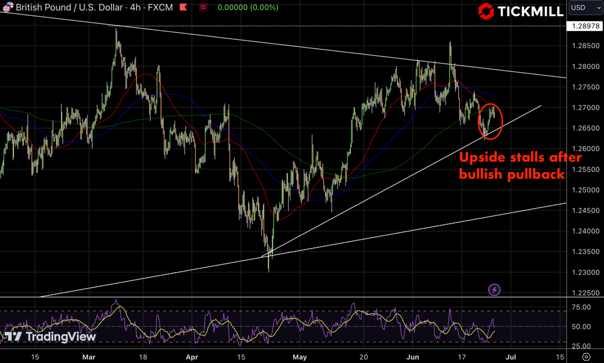This screenshot has width=604, height=363.
Task: Click the 1.28000 price axis label
Action: (586, 67)
